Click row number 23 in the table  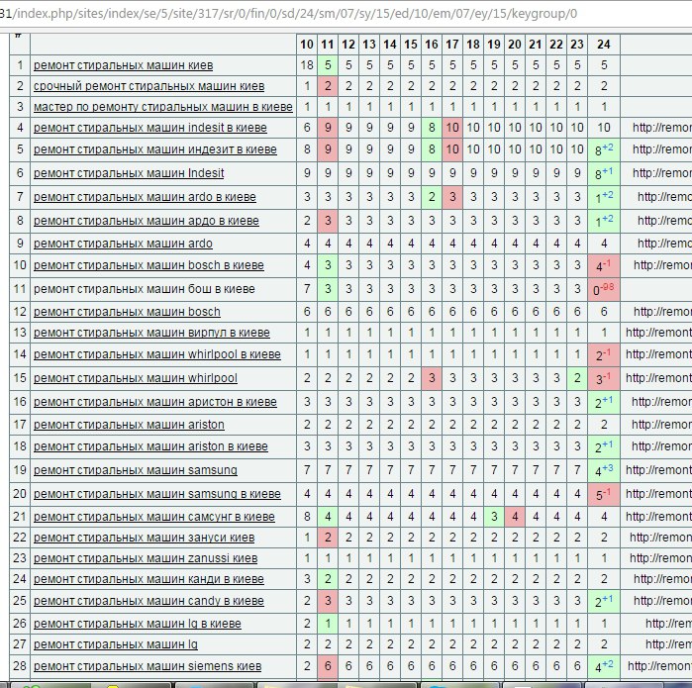[x=20, y=558]
